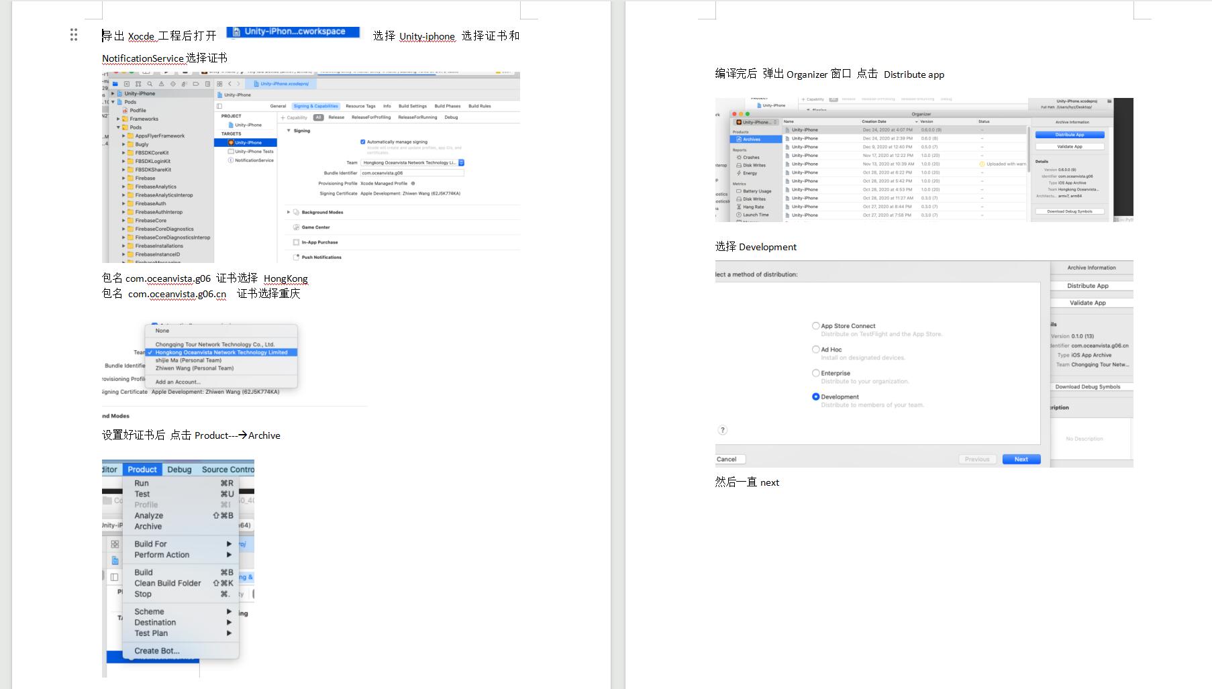Image resolution: width=1212 pixels, height=689 pixels.
Task: Click the related items grid icon in the Xcode jump bar
Action: coord(219,84)
